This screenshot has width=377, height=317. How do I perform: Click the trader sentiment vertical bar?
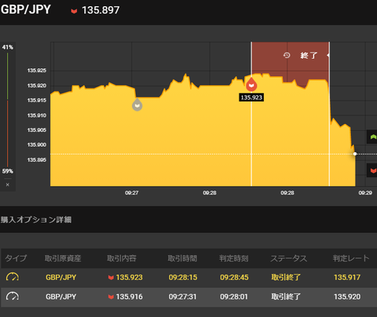pos(8,110)
